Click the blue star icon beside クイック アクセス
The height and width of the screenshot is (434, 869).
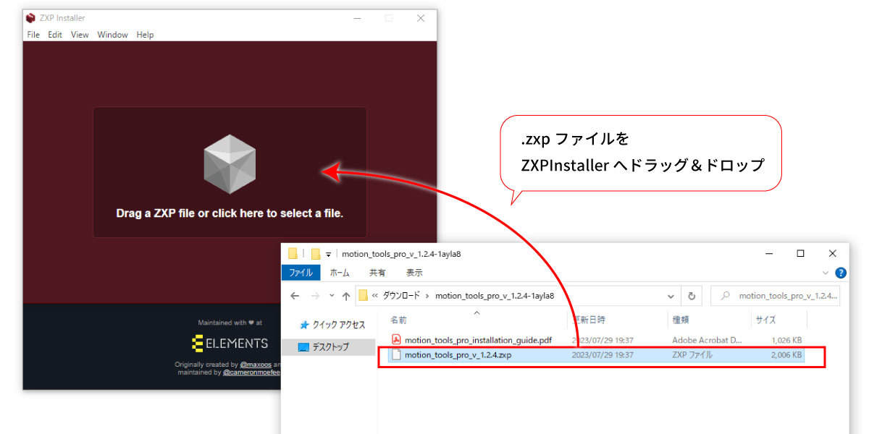(304, 325)
